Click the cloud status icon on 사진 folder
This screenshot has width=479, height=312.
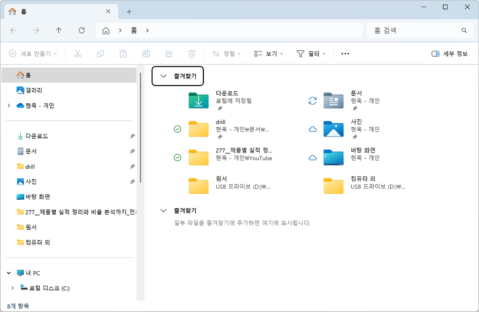tap(312, 129)
